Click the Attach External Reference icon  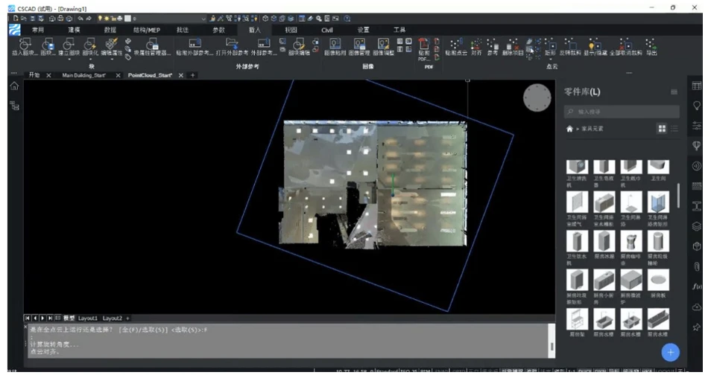(x=195, y=43)
